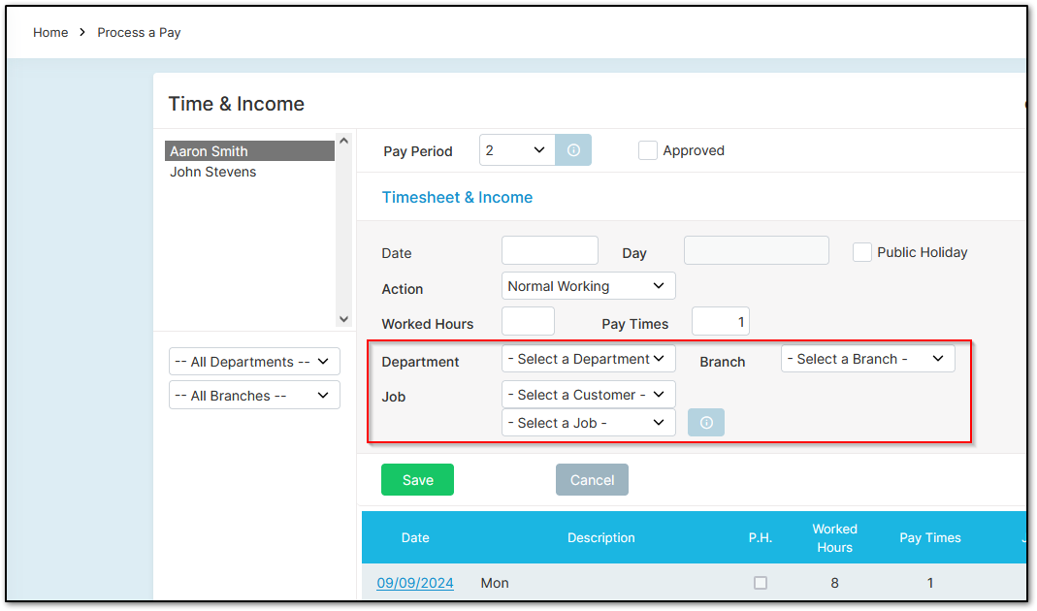Open the Select a Job dropdown
This screenshot has width=1037, height=611.
(x=588, y=423)
